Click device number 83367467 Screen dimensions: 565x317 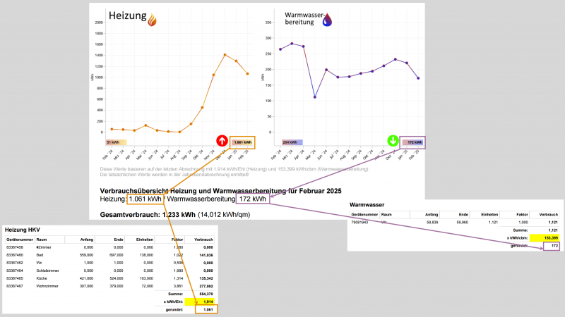(14, 286)
